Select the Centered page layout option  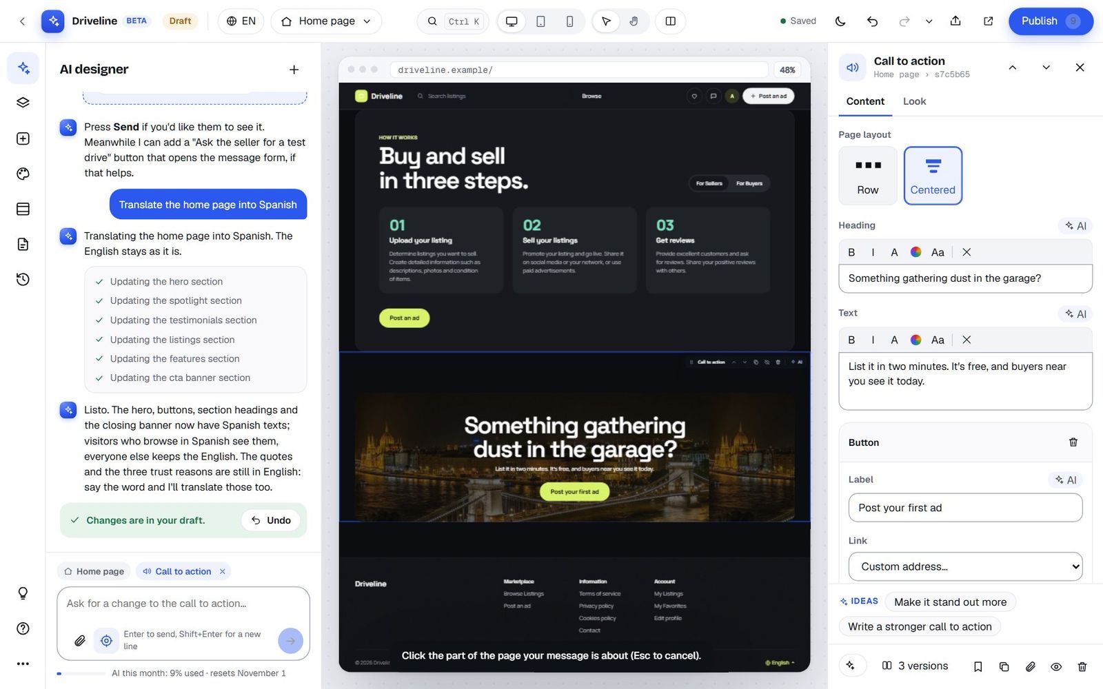[x=933, y=175]
